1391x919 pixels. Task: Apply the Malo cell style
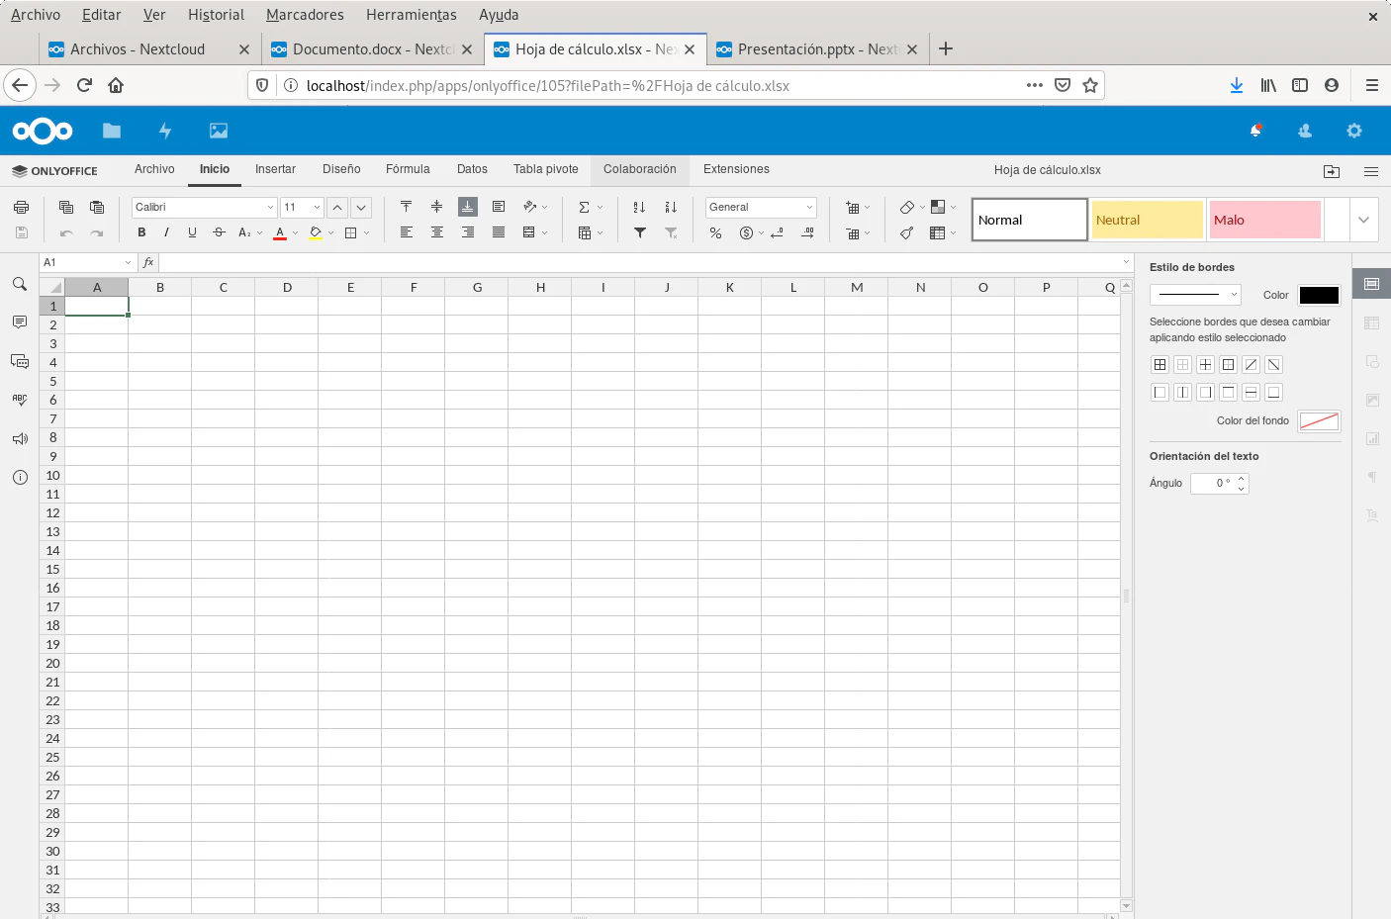coord(1264,220)
